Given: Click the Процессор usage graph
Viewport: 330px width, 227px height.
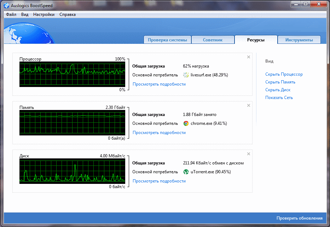Looking at the screenshot, I should [72, 74].
